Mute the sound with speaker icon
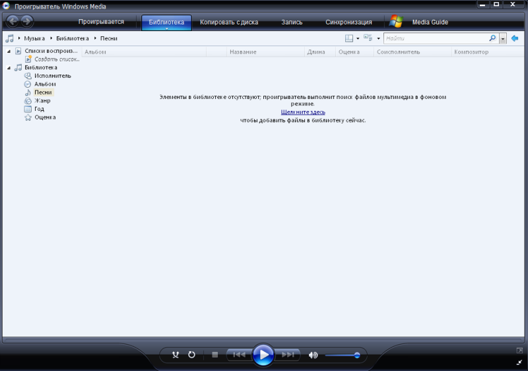This screenshot has width=528, height=371. point(313,355)
